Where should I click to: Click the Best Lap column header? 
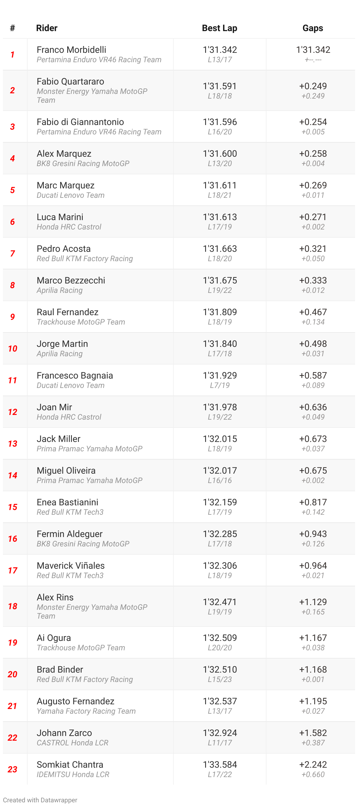point(219,28)
